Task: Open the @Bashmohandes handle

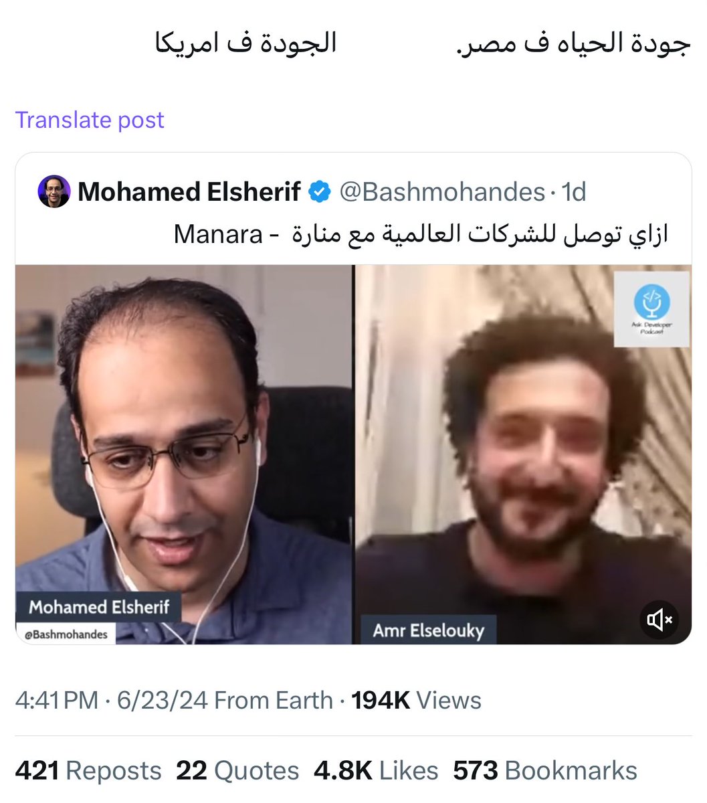Action: (442, 192)
